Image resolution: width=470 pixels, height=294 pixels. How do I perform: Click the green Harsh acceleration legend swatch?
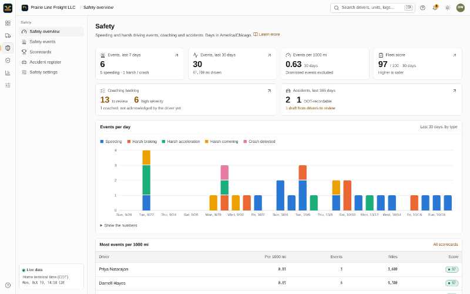(x=164, y=142)
